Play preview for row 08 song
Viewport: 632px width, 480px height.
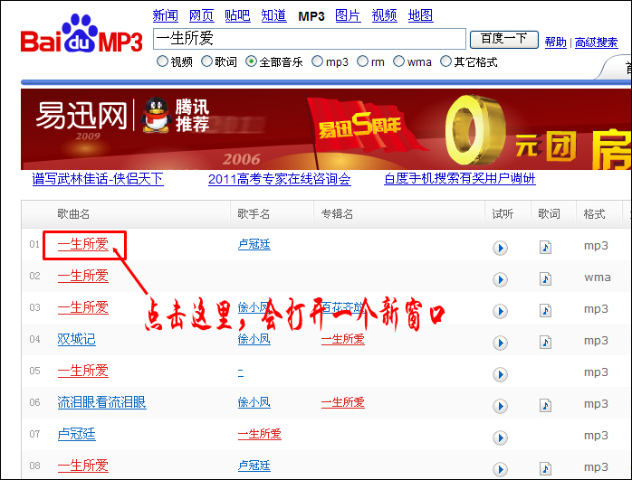(500, 469)
